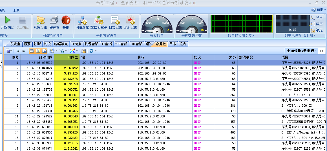Click 清空 to clear packet buffer
The image size is (327, 151).
coord(317,24)
